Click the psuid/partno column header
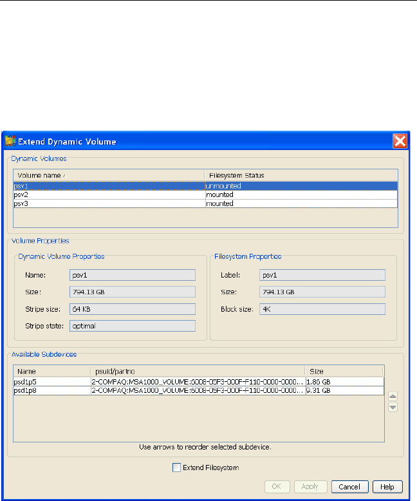 pyautogui.click(x=196, y=371)
